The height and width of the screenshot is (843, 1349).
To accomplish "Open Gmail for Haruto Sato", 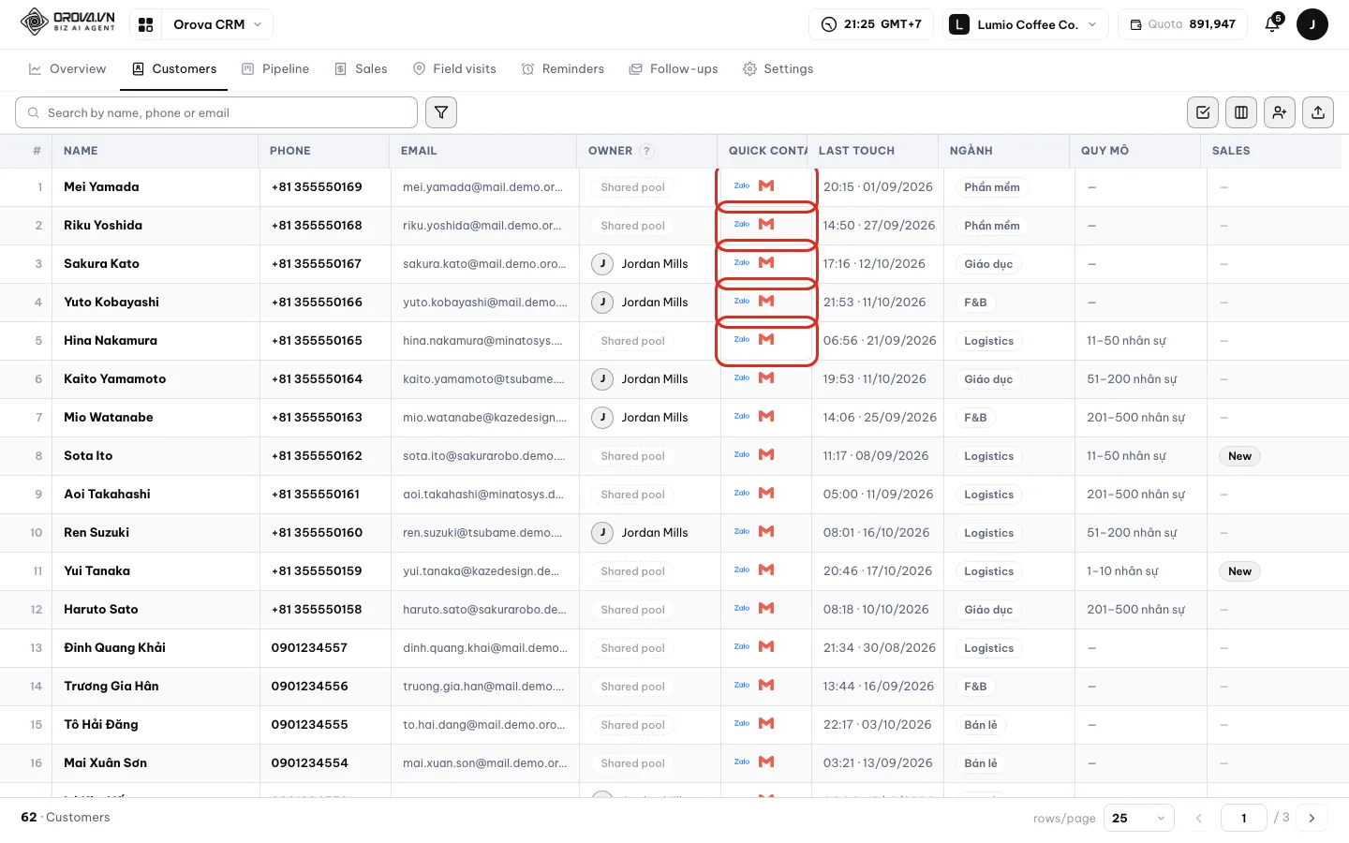I will coord(766,609).
